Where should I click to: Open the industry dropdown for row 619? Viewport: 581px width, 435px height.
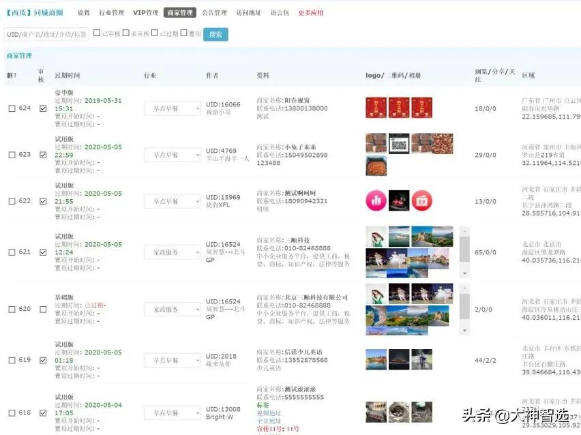pyautogui.click(x=172, y=360)
